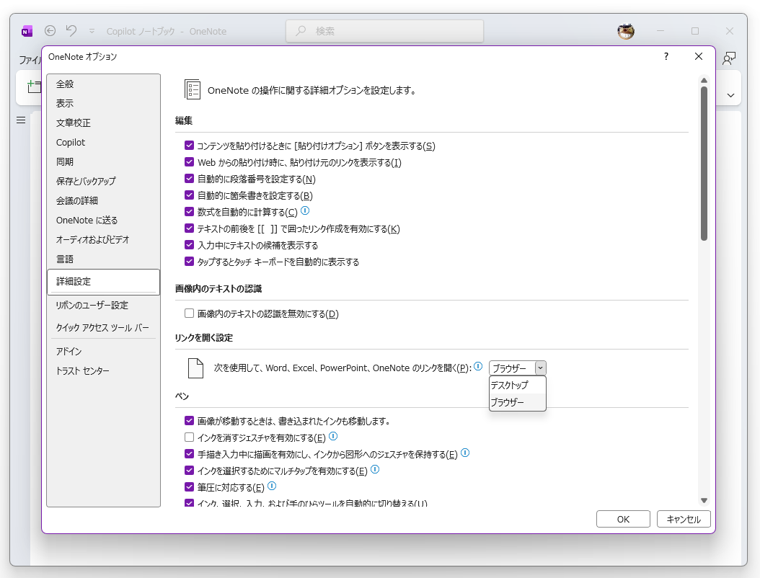Click info icon next to 筆圧に対応する

pyautogui.click(x=272, y=486)
